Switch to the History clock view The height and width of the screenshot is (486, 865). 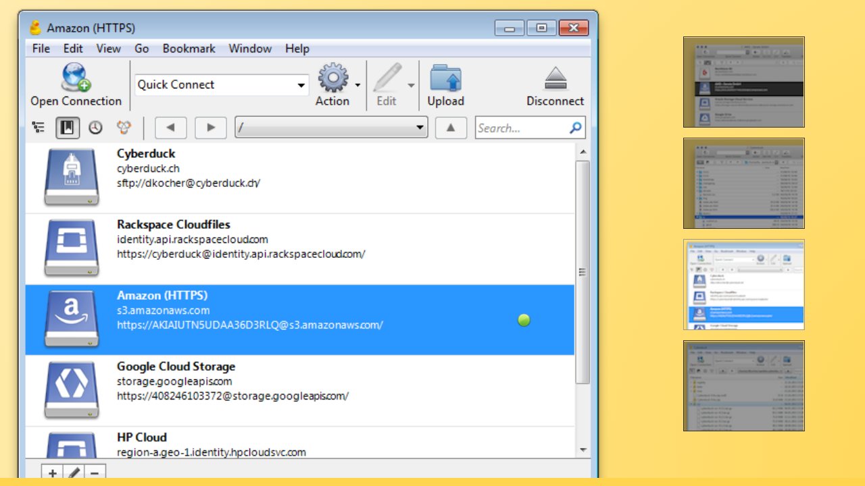tap(95, 128)
